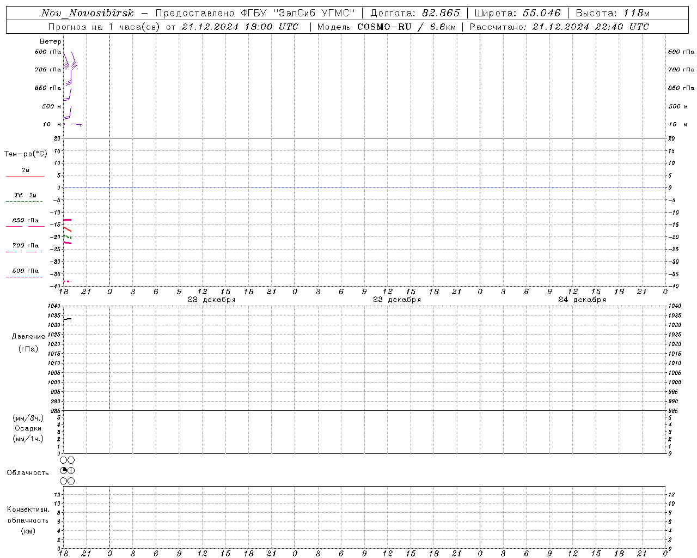Click the Td 2м legend entry
This screenshot has width=697, height=558.
[x=25, y=195]
